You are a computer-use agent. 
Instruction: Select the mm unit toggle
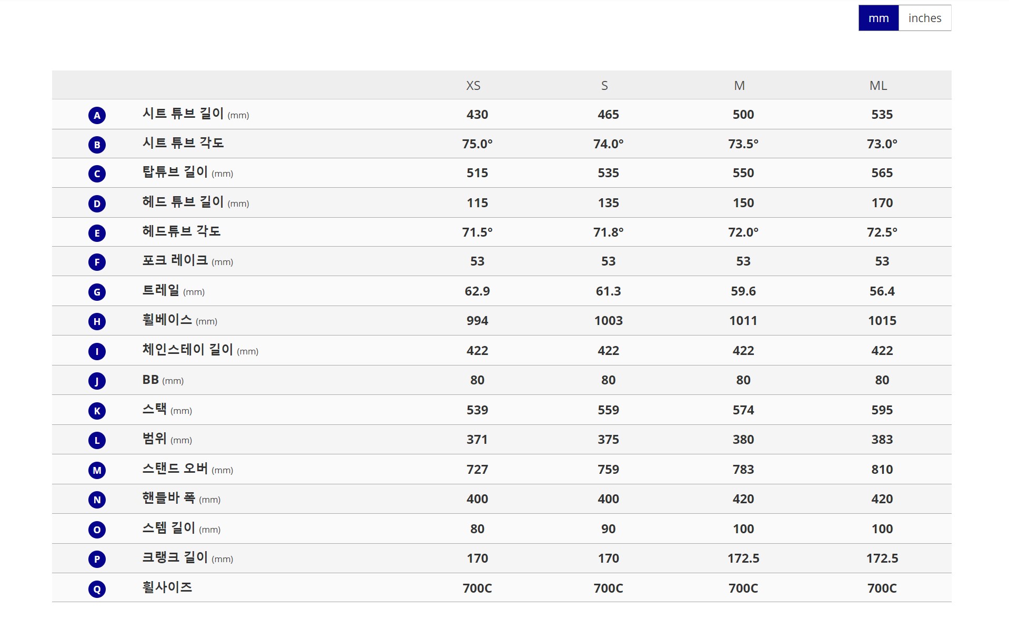[x=879, y=18]
